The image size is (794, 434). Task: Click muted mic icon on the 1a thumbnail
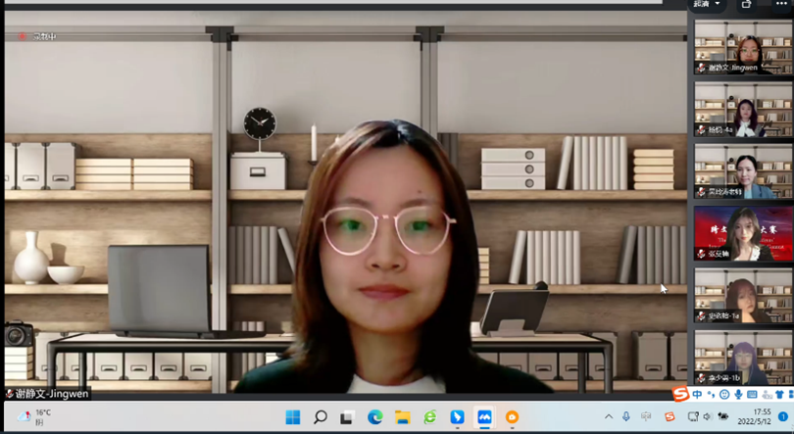pyautogui.click(x=701, y=316)
